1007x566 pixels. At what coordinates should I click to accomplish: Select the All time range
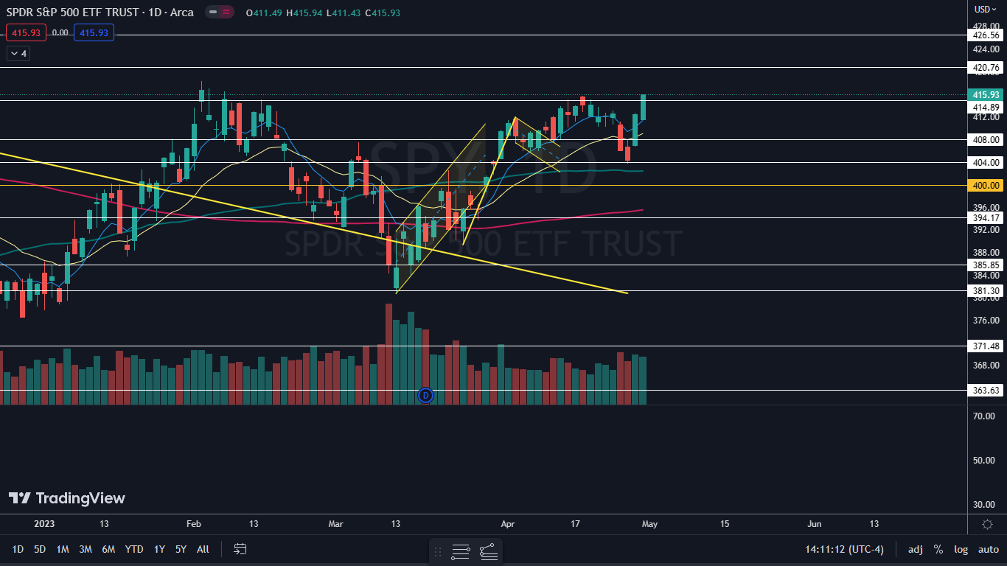tap(203, 549)
